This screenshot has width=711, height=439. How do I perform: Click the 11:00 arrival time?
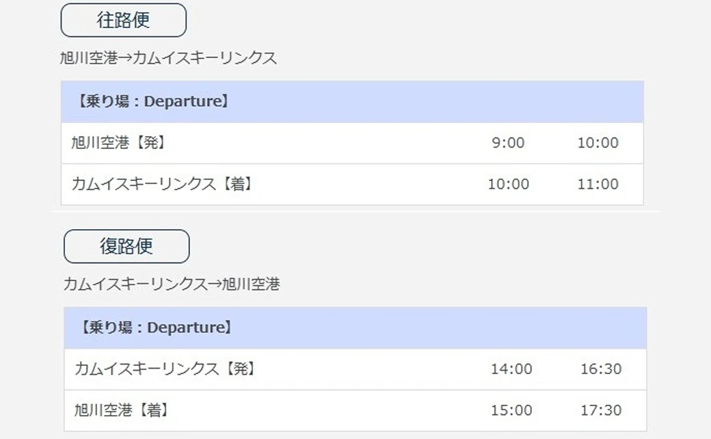click(x=598, y=184)
